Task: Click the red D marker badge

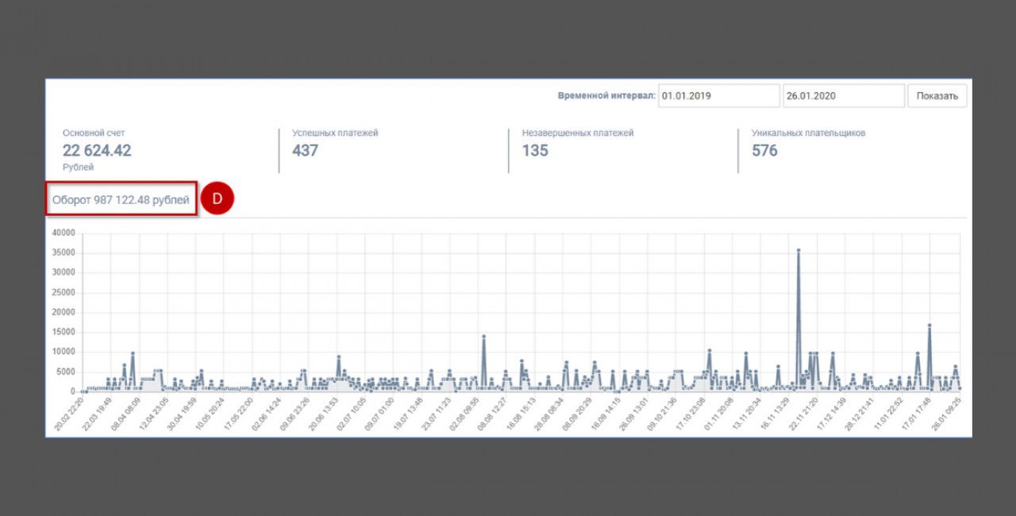Action: (x=217, y=199)
